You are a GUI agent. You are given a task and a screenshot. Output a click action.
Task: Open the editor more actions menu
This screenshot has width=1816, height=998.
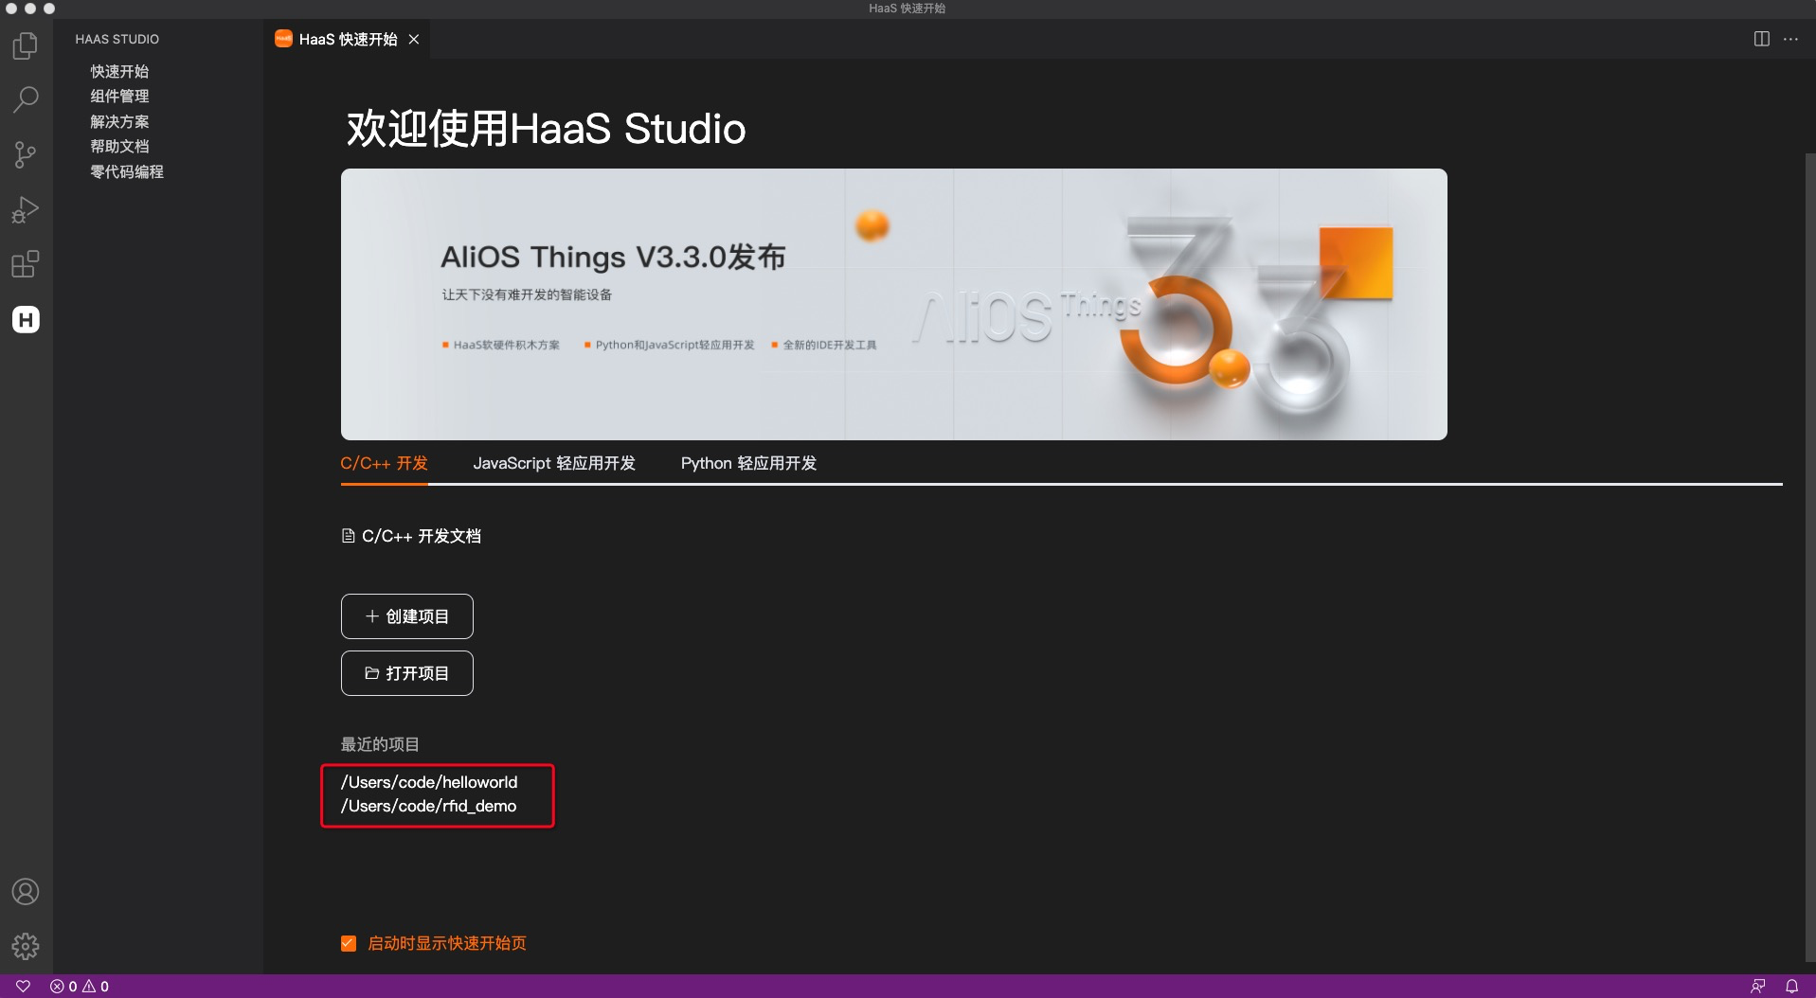[1790, 39]
